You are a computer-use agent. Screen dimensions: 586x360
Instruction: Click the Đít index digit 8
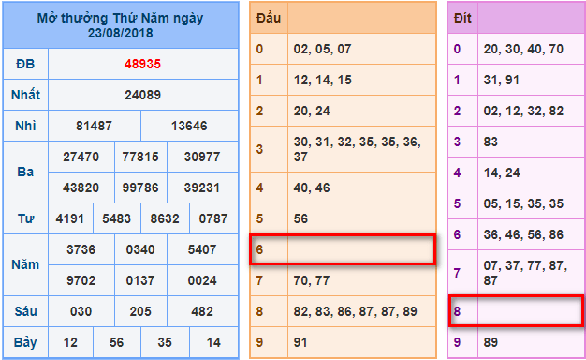457,311
